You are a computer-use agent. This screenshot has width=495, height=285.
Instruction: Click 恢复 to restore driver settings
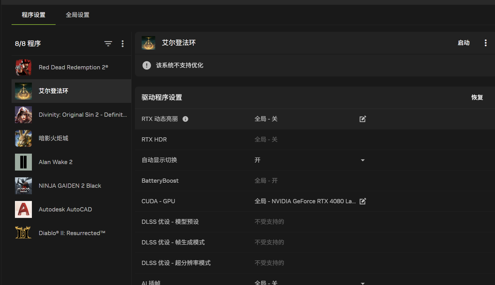tap(477, 98)
